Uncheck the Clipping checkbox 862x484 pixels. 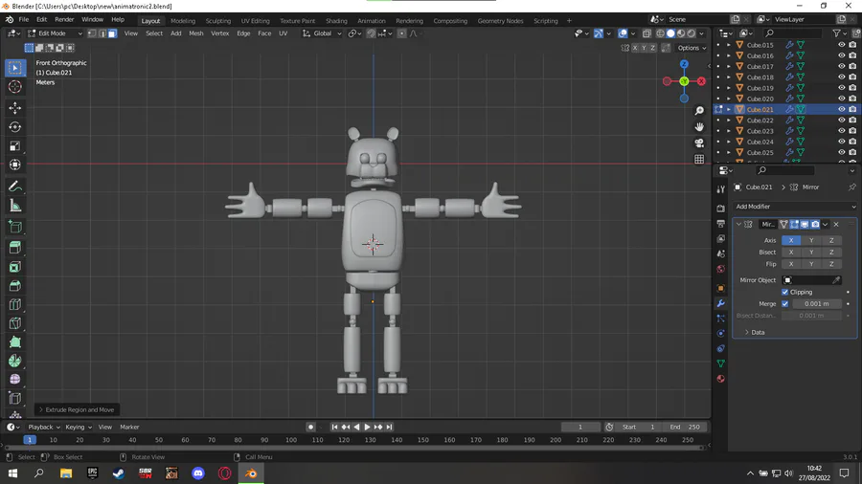pyautogui.click(x=785, y=292)
